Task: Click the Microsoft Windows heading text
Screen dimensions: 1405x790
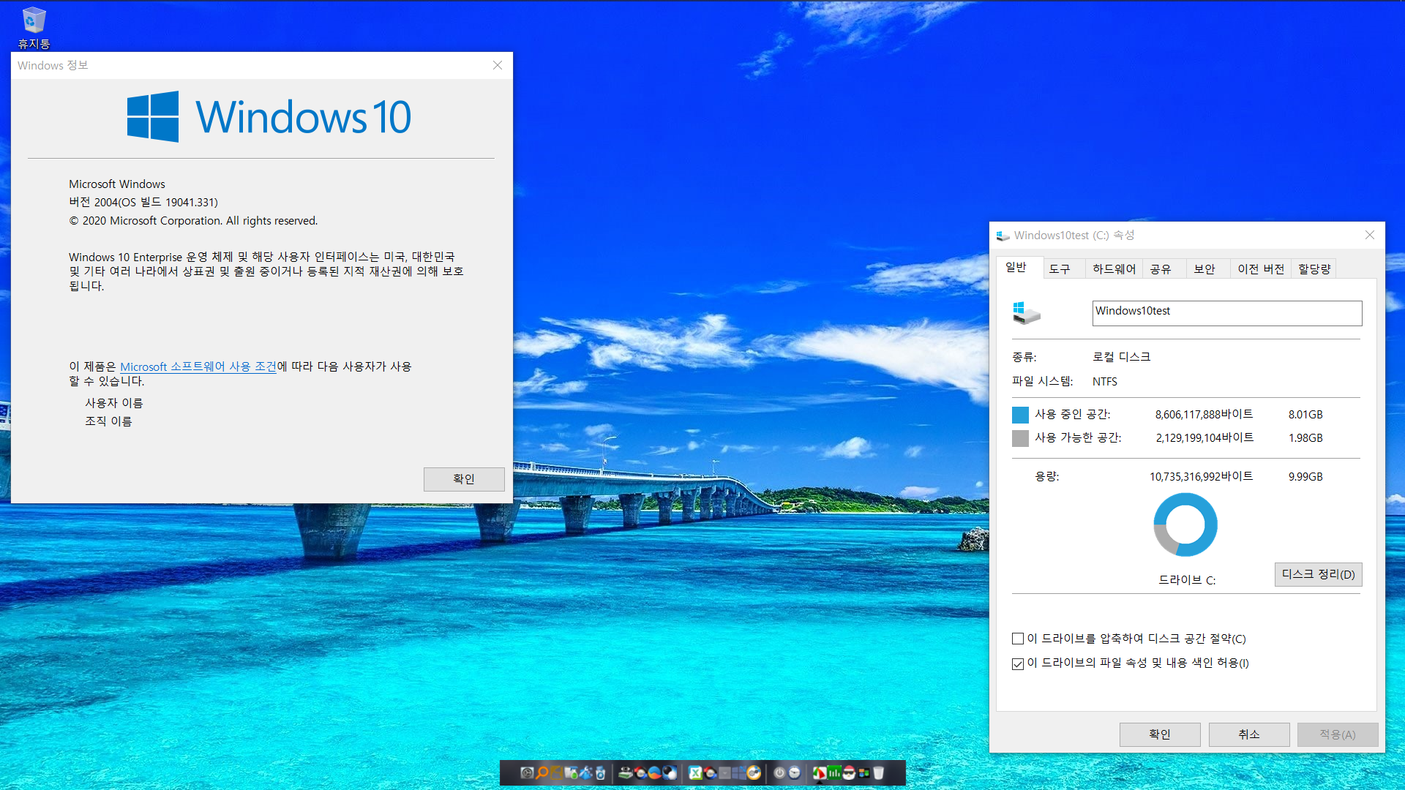Action: [x=117, y=184]
